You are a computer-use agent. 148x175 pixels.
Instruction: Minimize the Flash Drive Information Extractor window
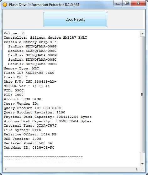(x=118, y=3)
